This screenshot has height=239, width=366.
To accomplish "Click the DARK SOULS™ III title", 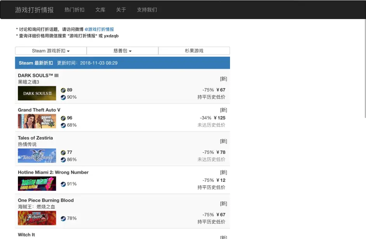I will pos(38,75).
